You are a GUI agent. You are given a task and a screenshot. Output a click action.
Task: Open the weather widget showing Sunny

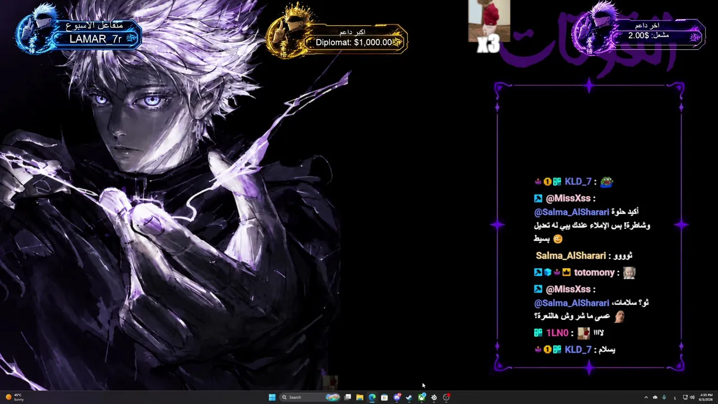(x=15, y=397)
